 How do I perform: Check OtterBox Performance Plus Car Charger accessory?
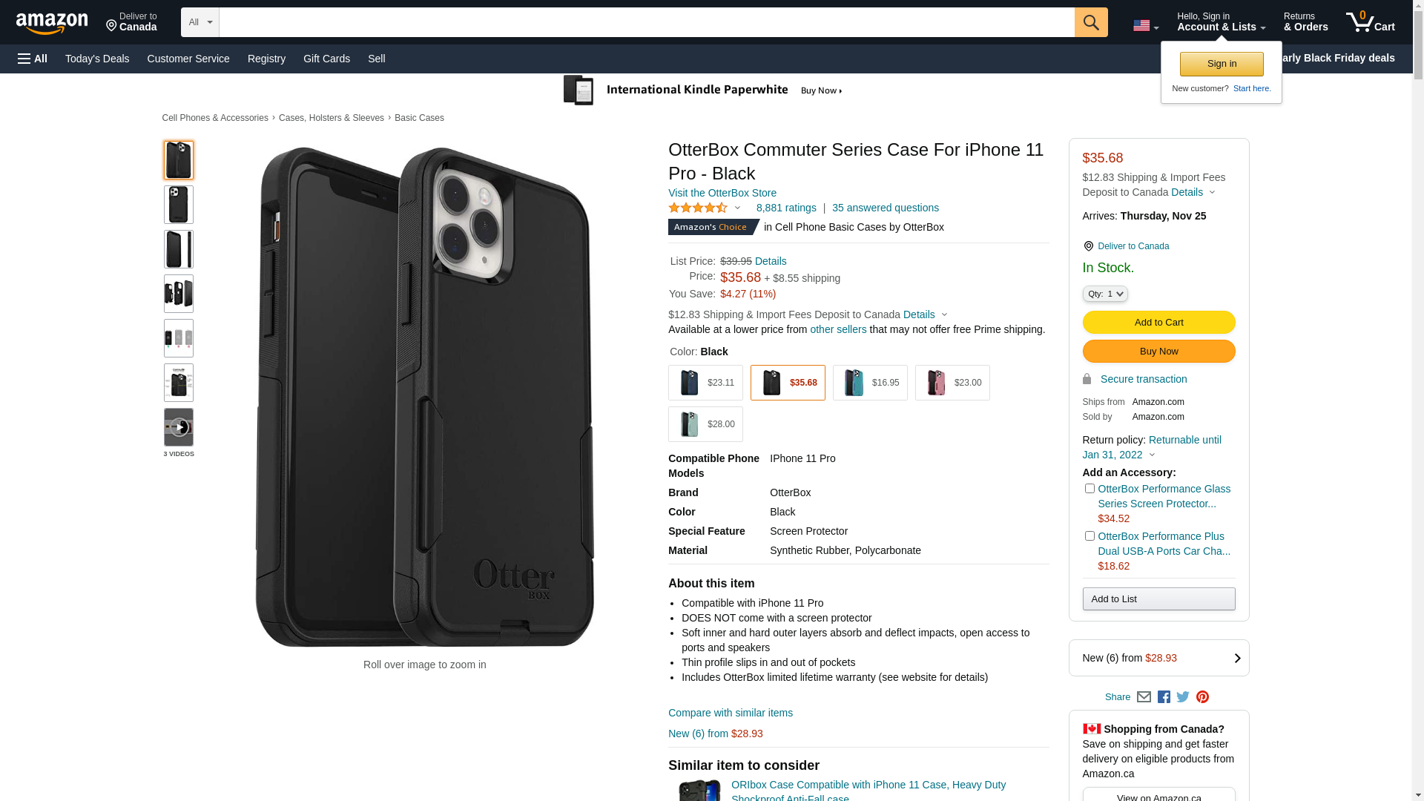click(1090, 536)
